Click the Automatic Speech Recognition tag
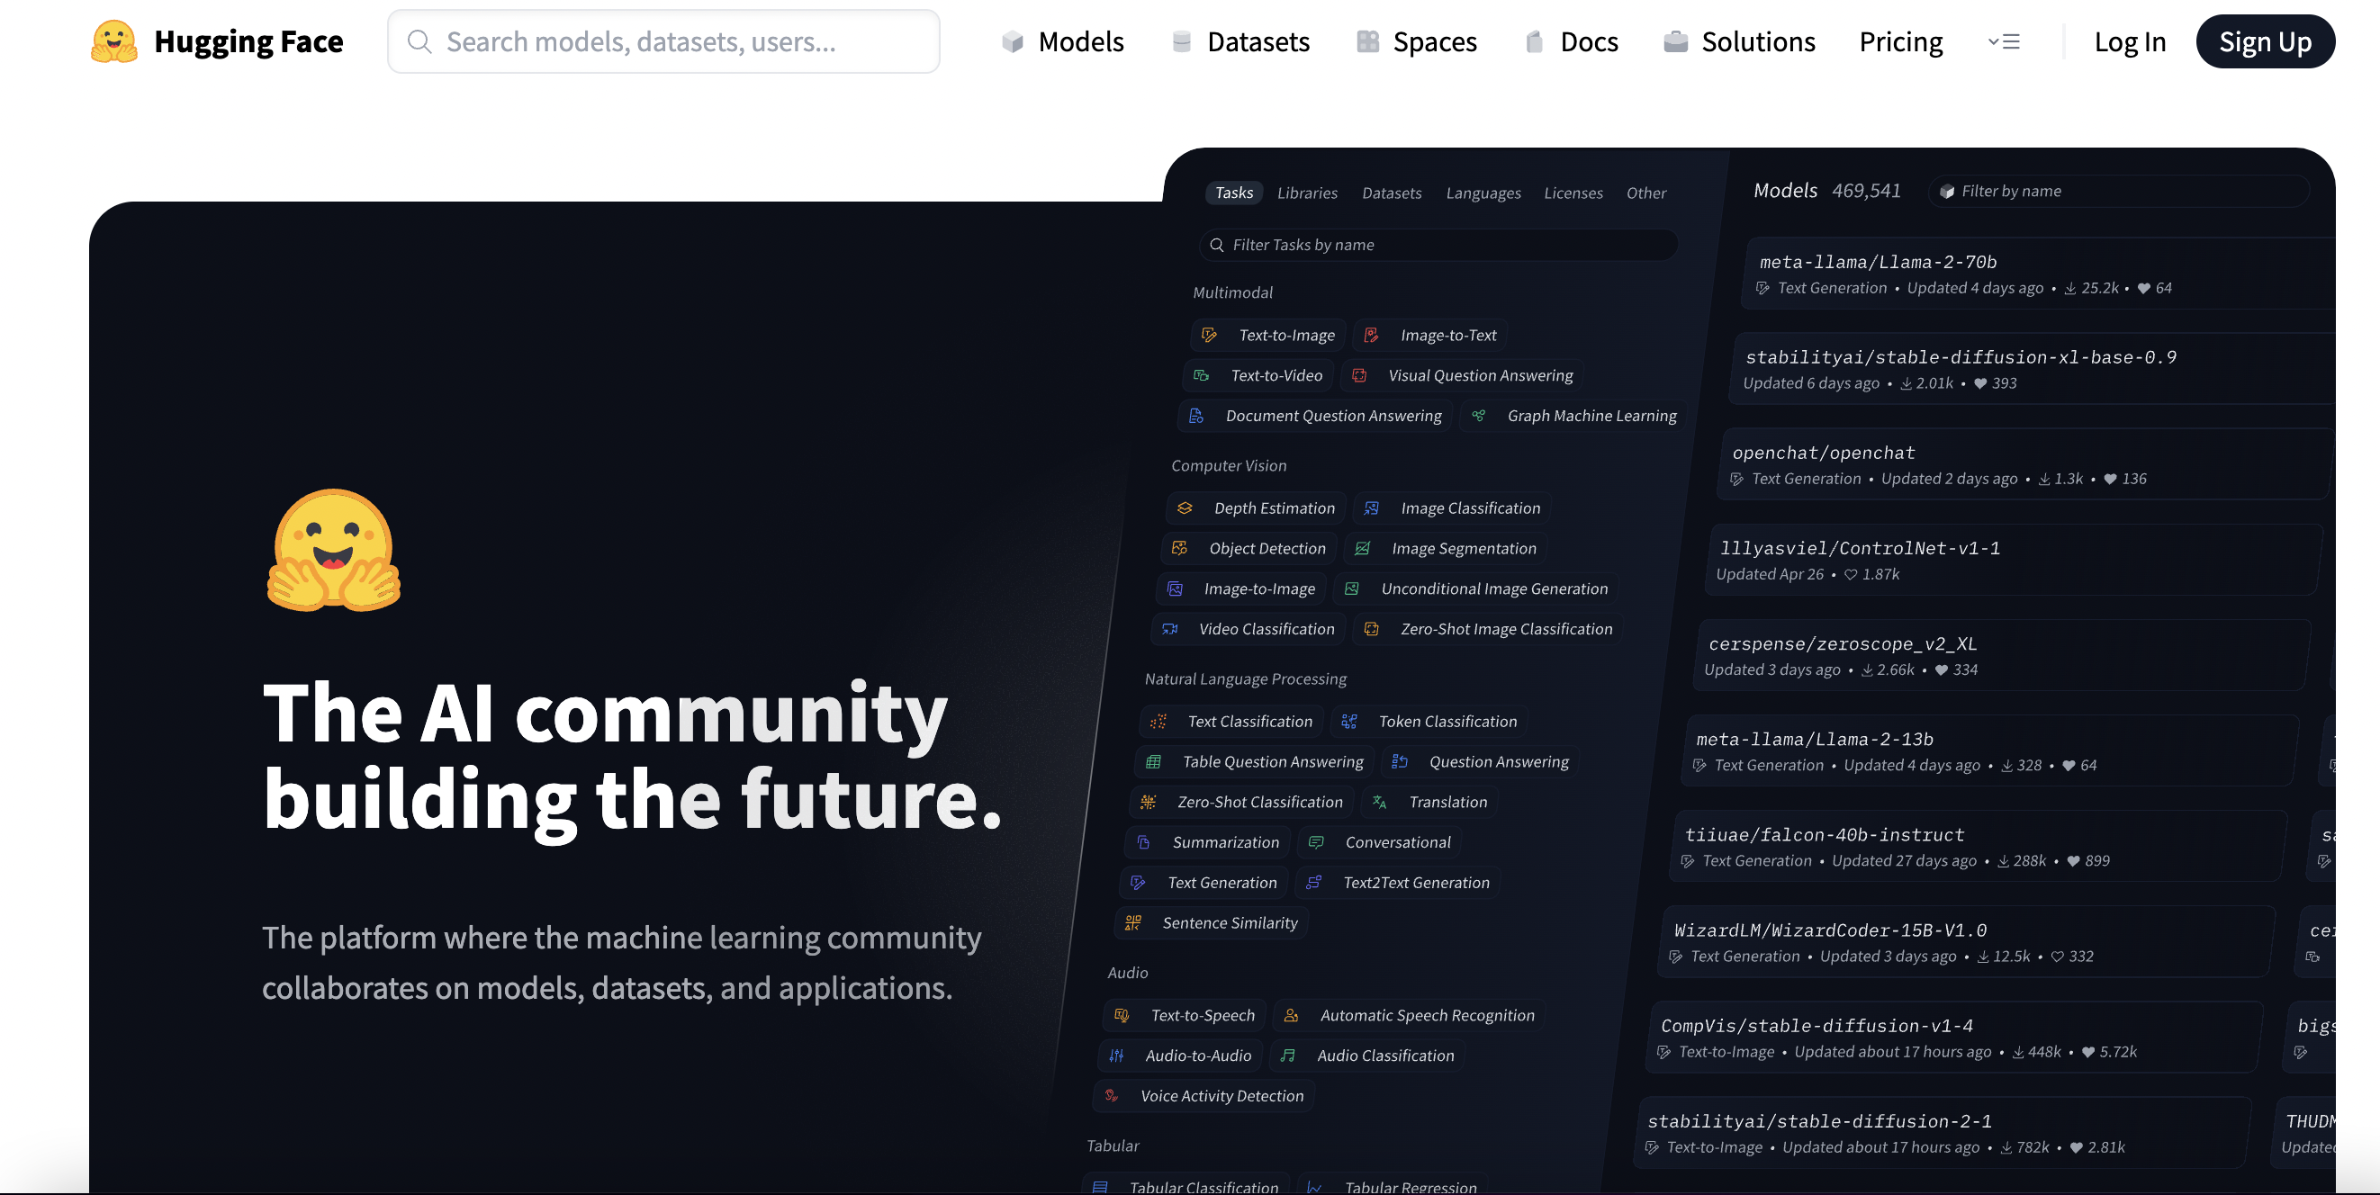This screenshot has height=1195, width=2380. tap(1409, 1015)
